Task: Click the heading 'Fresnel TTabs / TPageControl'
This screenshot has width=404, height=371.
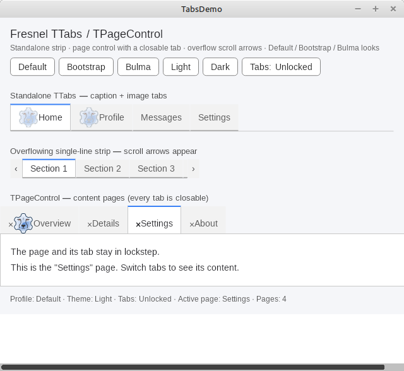Action: [86, 34]
